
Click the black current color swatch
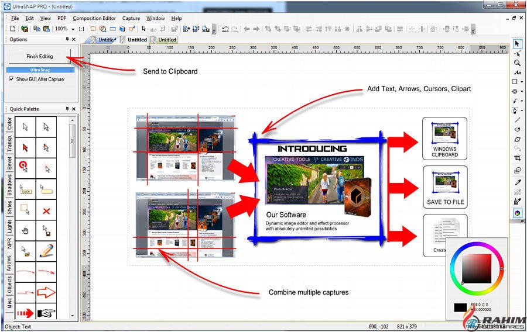click(x=460, y=307)
